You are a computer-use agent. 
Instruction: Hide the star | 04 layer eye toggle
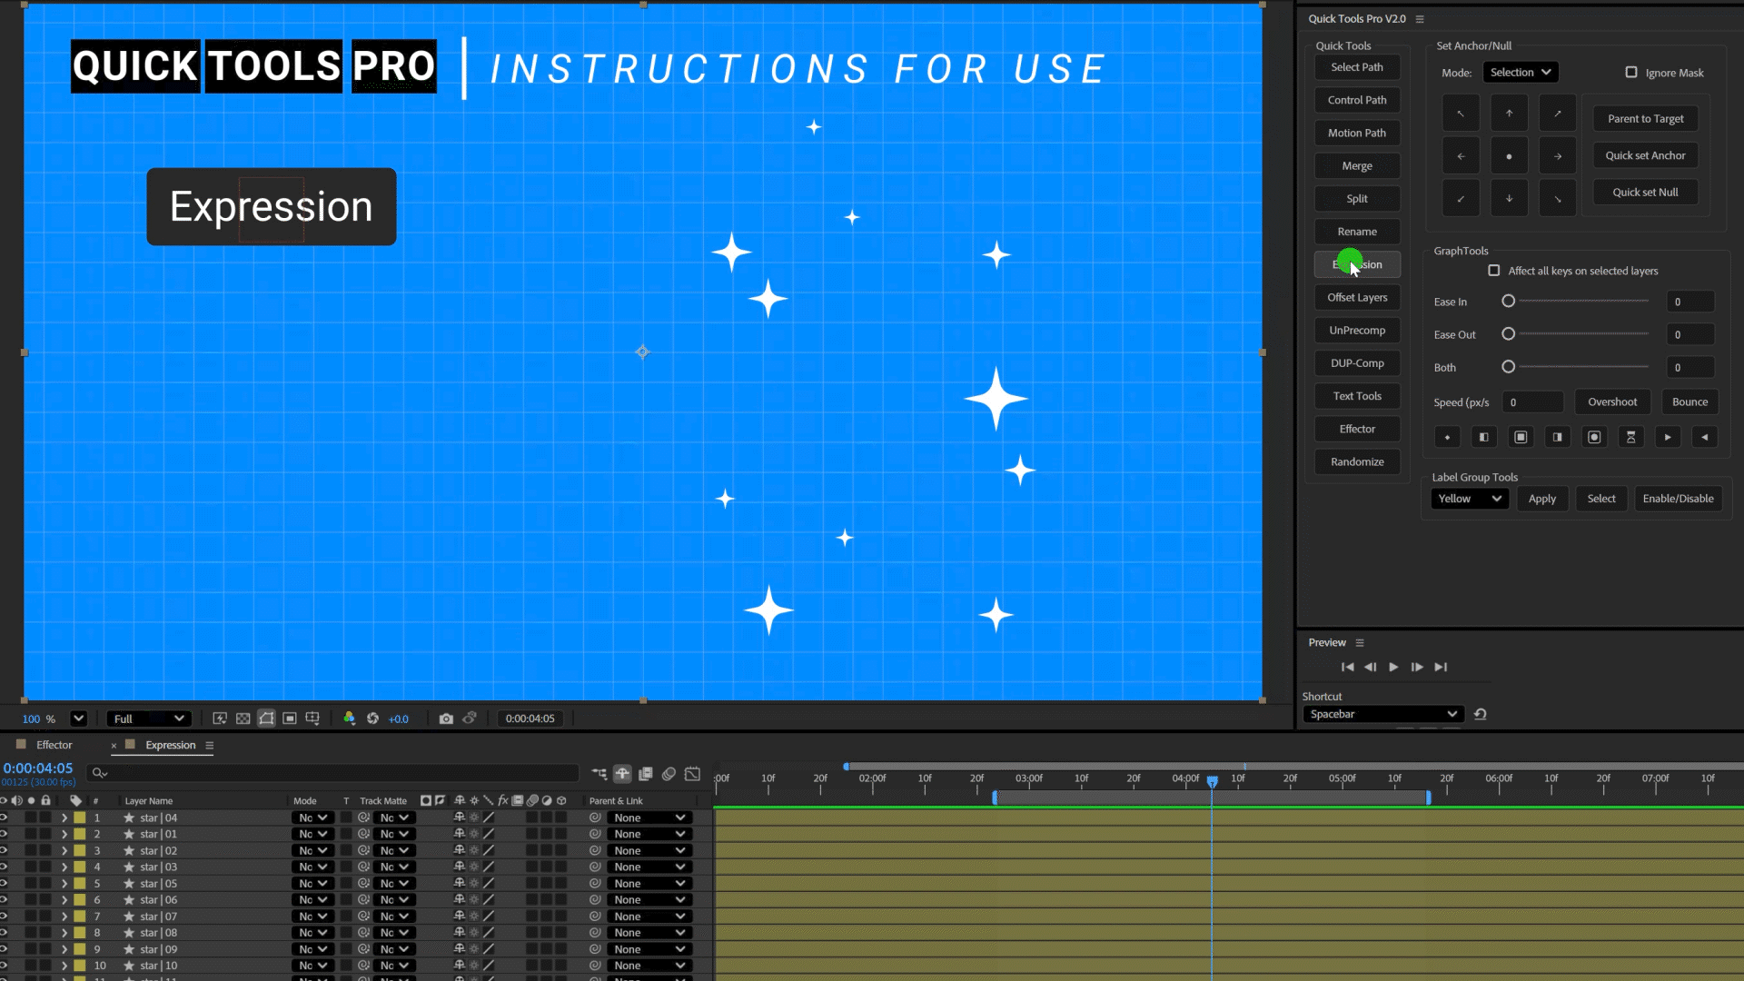pos(4,817)
